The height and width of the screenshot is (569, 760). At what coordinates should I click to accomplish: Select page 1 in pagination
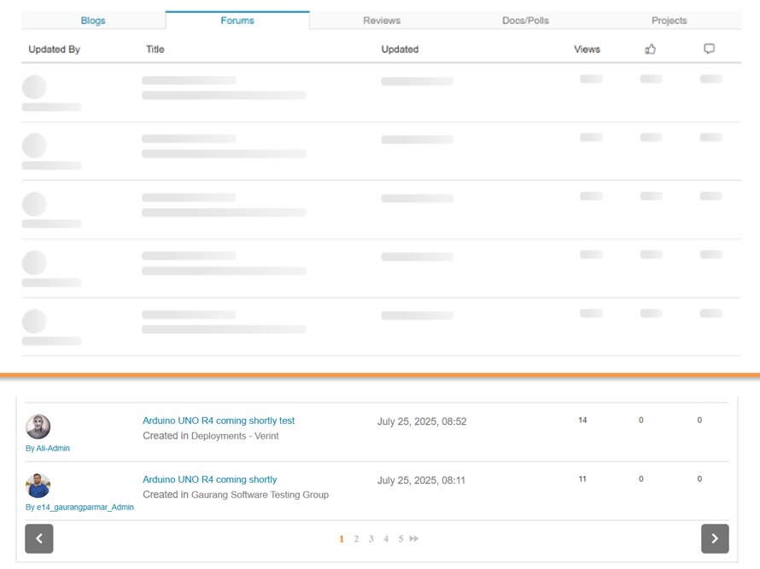pos(342,538)
